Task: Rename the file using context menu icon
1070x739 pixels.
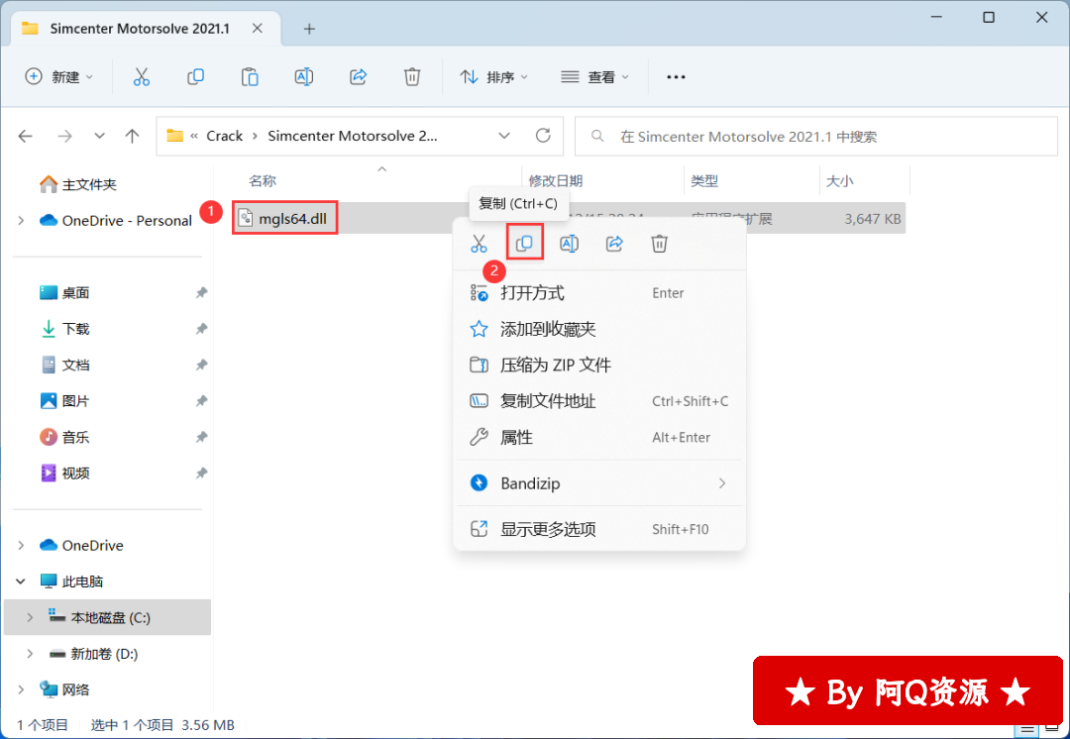Action: coord(569,243)
